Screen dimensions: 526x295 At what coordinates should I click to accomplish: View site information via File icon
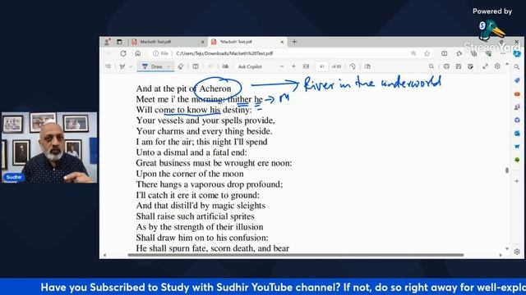pyautogui.click(x=161, y=53)
